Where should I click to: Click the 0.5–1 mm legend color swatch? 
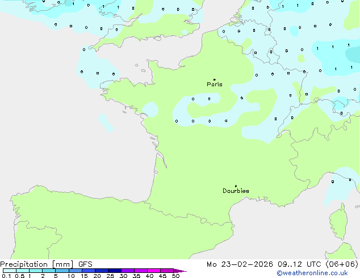coord(23,271)
